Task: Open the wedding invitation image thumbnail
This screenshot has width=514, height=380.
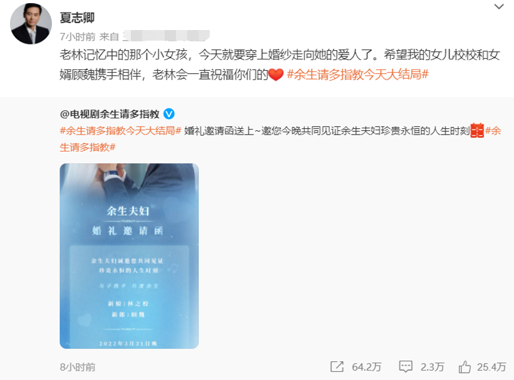Action: (129, 256)
